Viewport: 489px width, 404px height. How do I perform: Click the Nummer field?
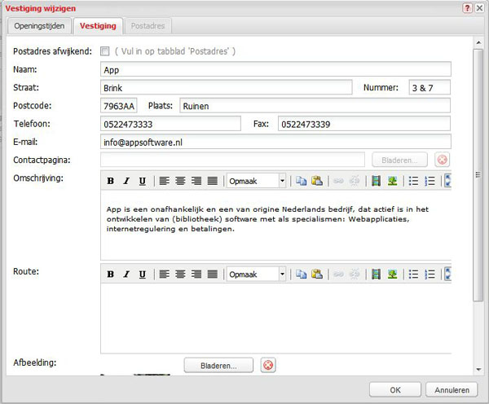[x=430, y=87]
